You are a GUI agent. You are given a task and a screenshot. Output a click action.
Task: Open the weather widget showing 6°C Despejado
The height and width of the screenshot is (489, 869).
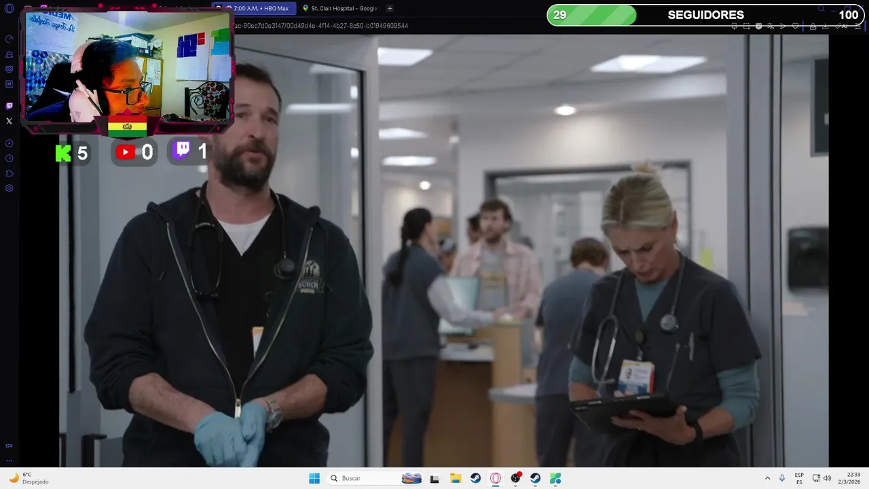click(x=29, y=478)
